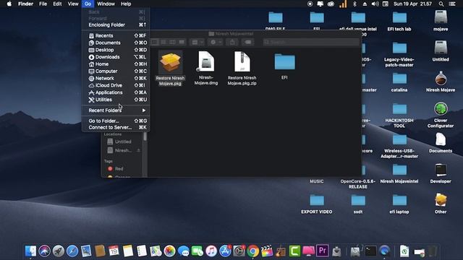Select the Niresh-Mojave.dmg file

206,69
